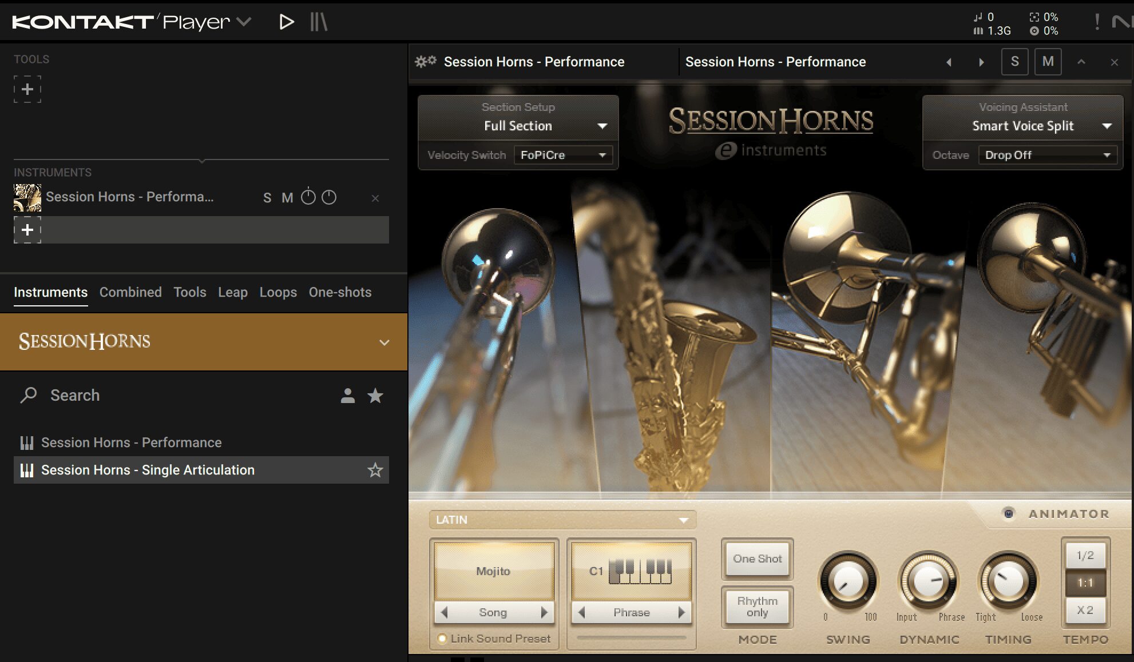Open instrument settings gear icon
The height and width of the screenshot is (662, 1134).
(x=425, y=62)
